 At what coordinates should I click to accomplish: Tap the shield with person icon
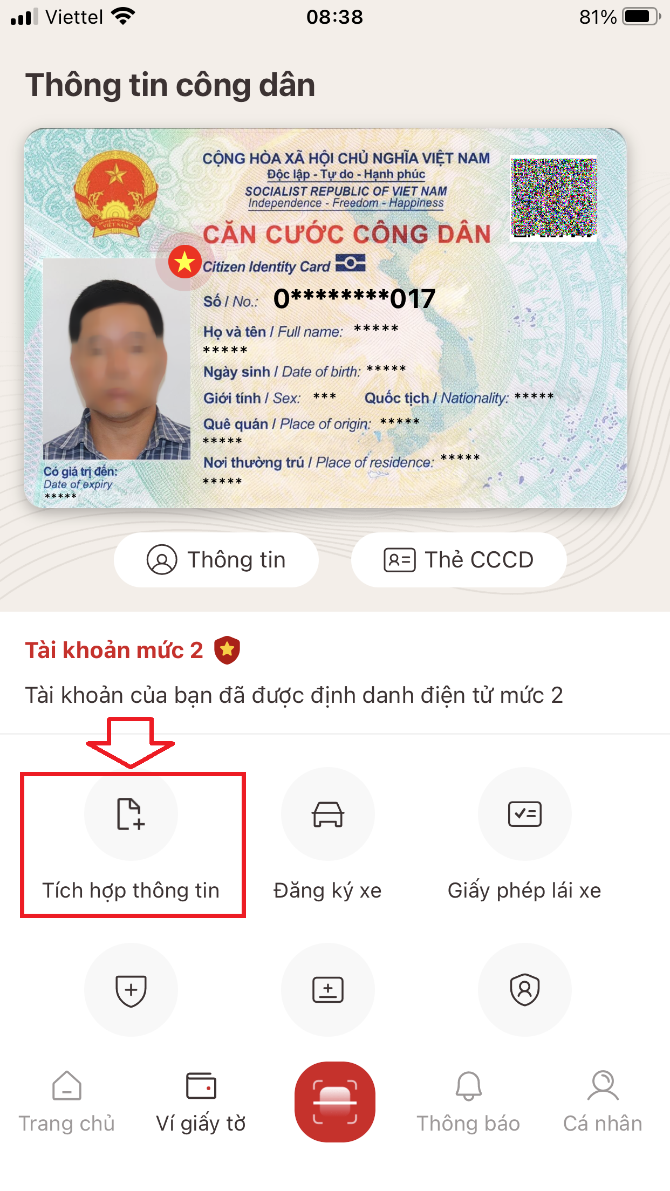(525, 990)
